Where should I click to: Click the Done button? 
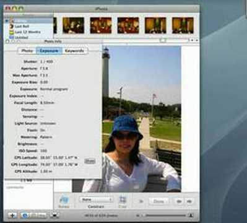(x=158, y=201)
